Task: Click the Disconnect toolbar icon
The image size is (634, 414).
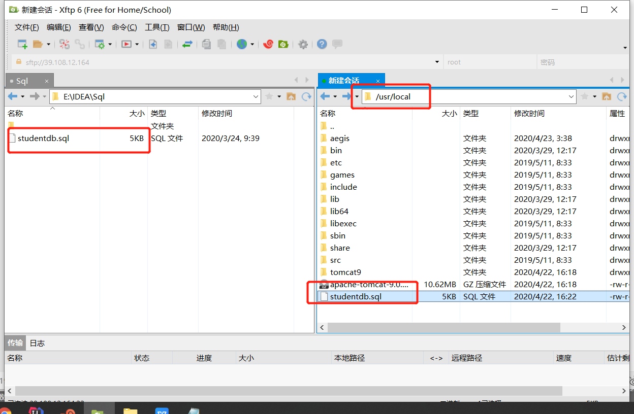Action: point(65,44)
